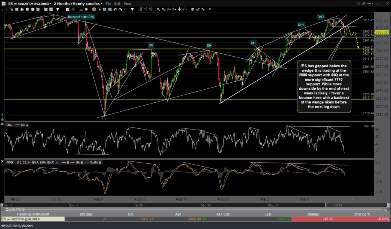Screen dimensions: 391x229
Task: Click the blue edit arrow next to RSI (9)
Action: point(27,125)
